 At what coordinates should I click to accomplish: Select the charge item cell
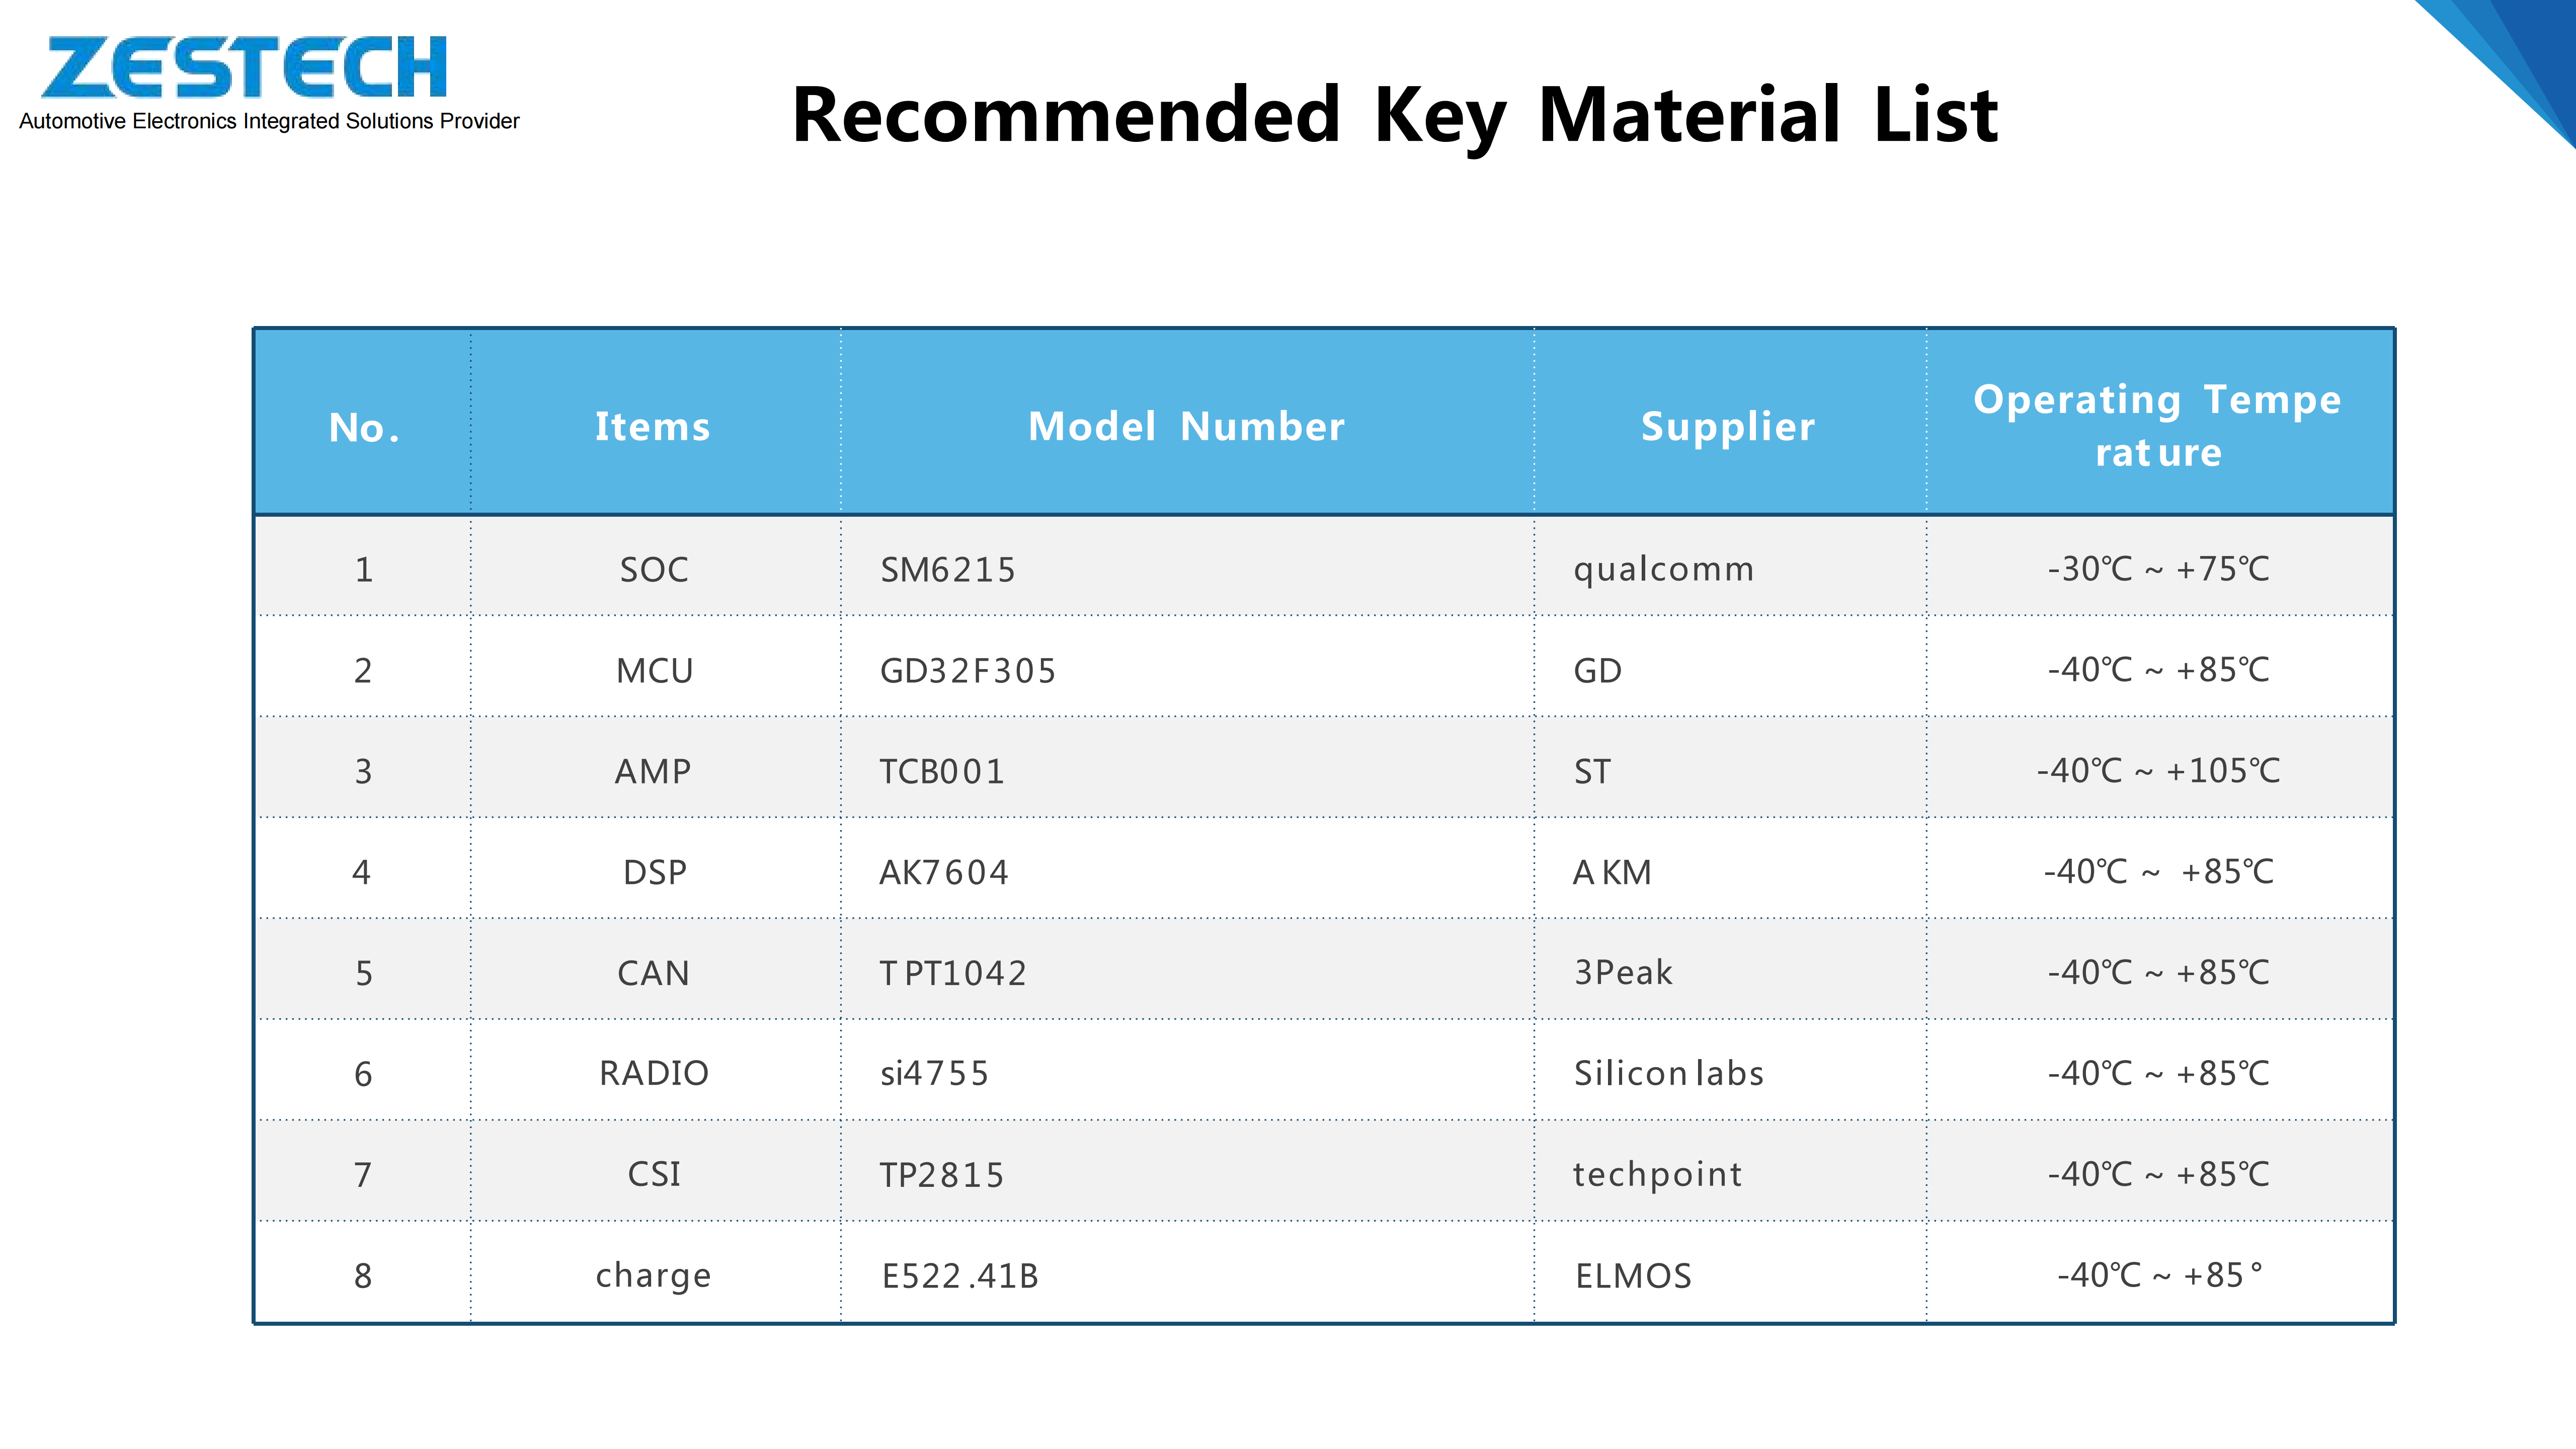(x=653, y=1275)
